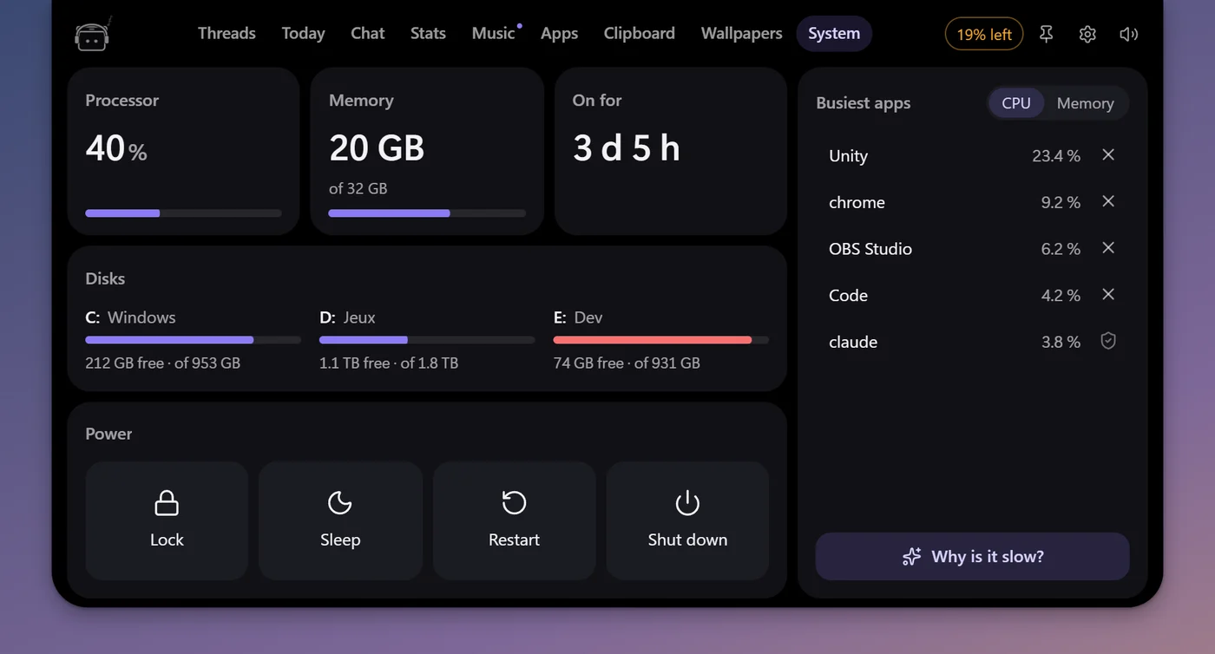
Task: Open the Music tab
Action: [494, 34]
